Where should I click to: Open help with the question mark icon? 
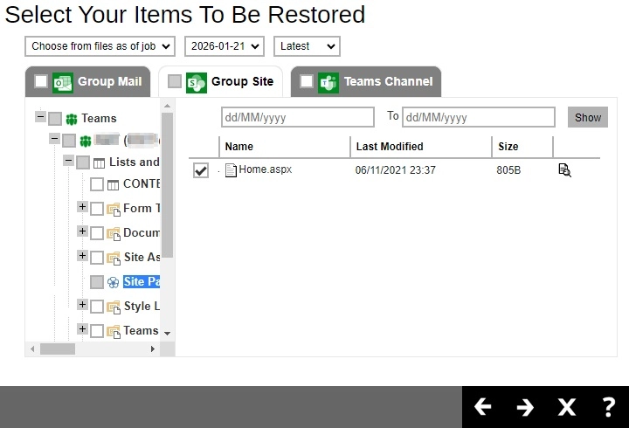pos(609,407)
